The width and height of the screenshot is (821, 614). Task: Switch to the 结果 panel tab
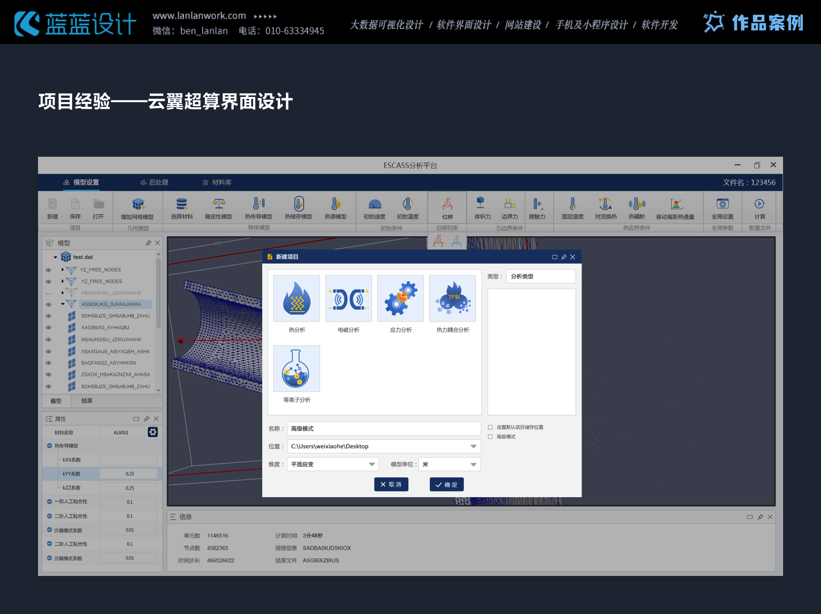tap(87, 401)
